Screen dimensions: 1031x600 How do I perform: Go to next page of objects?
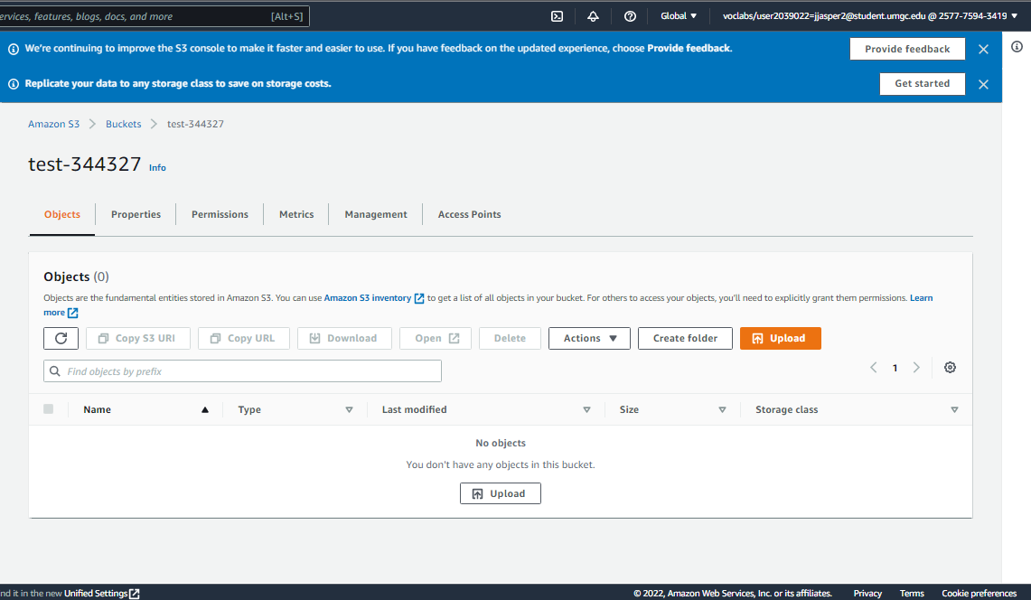[916, 368]
